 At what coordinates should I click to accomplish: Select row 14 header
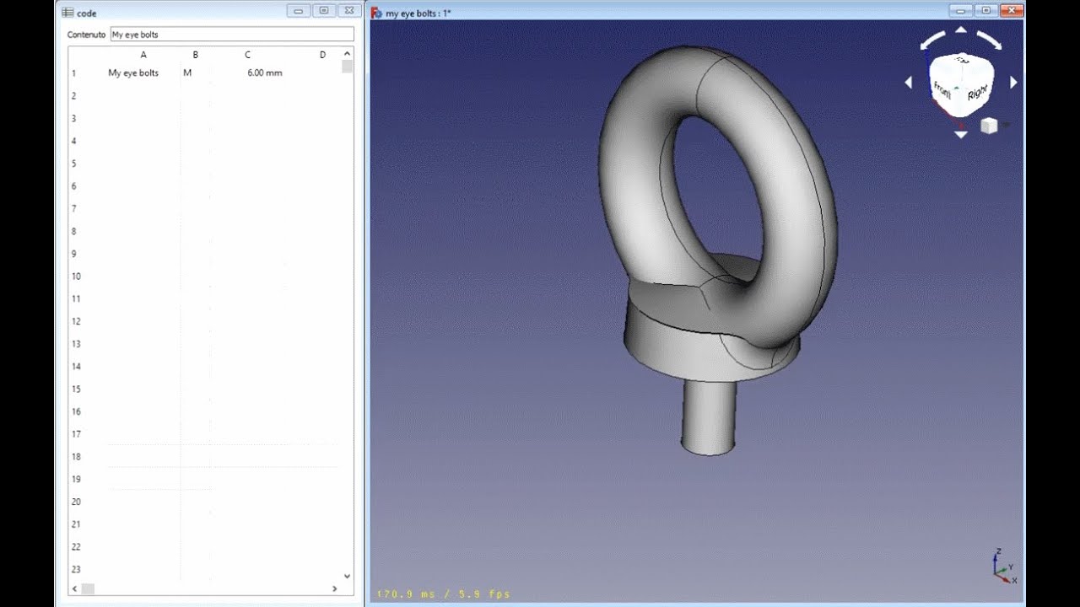point(76,367)
